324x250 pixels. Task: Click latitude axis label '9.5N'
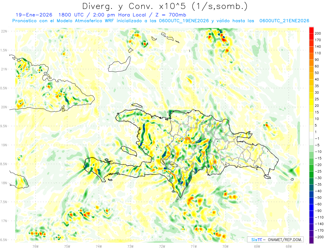tap(4, 126)
